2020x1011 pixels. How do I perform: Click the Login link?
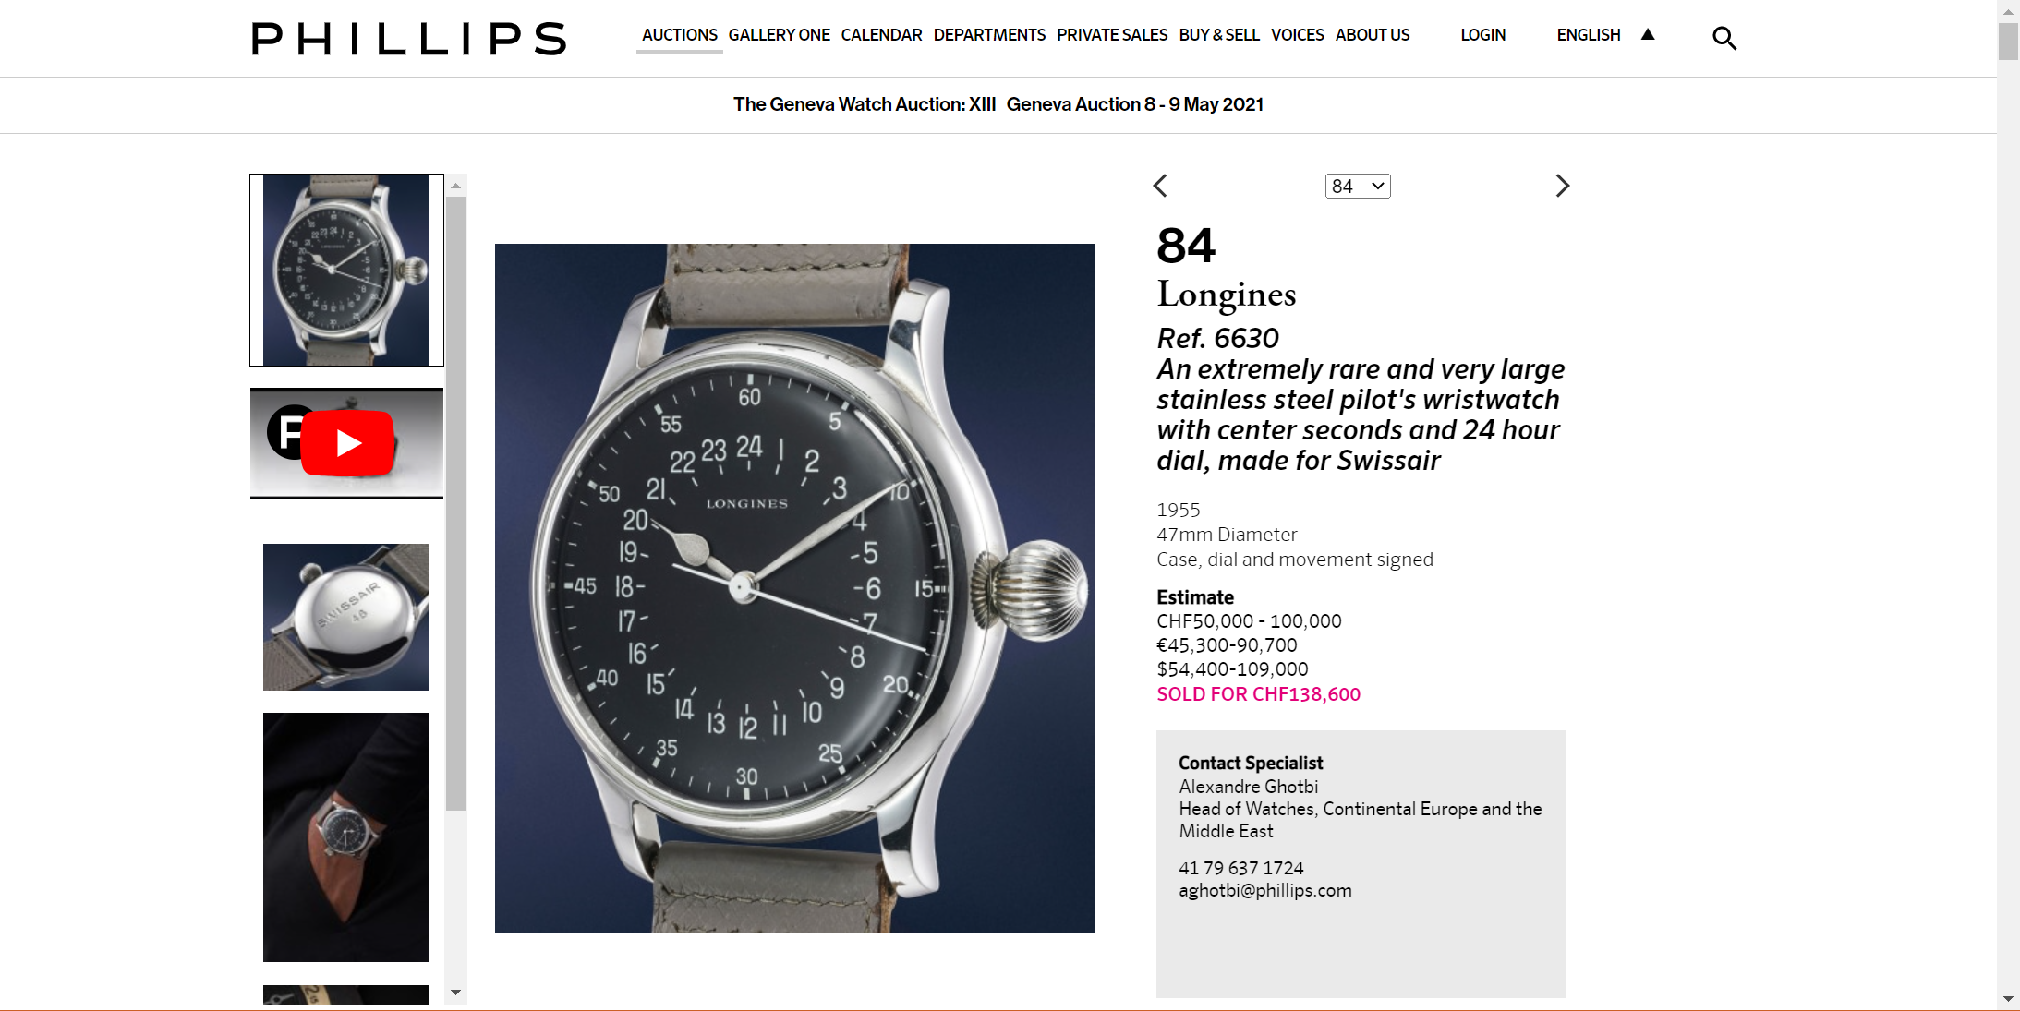click(x=1482, y=35)
